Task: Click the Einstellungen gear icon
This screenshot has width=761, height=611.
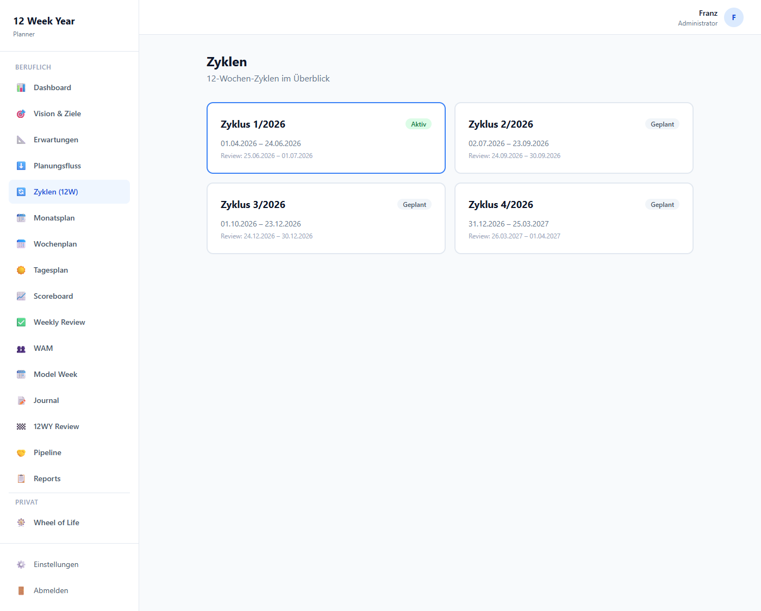Action: point(21,565)
